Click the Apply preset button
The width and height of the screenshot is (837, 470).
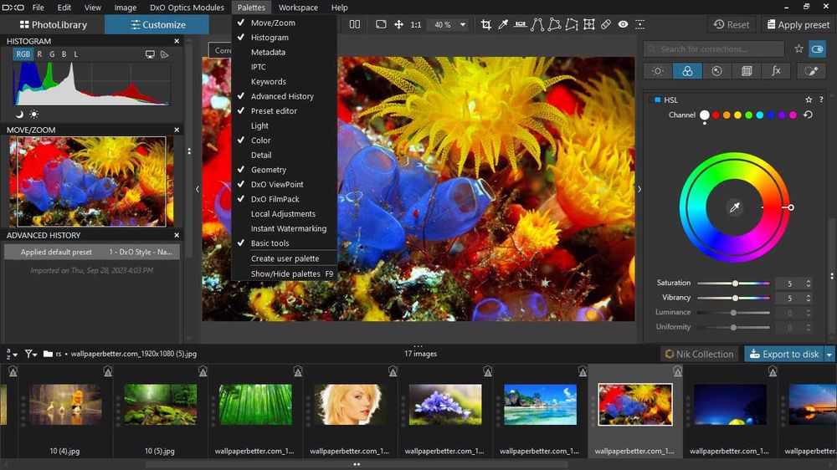[795, 25]
